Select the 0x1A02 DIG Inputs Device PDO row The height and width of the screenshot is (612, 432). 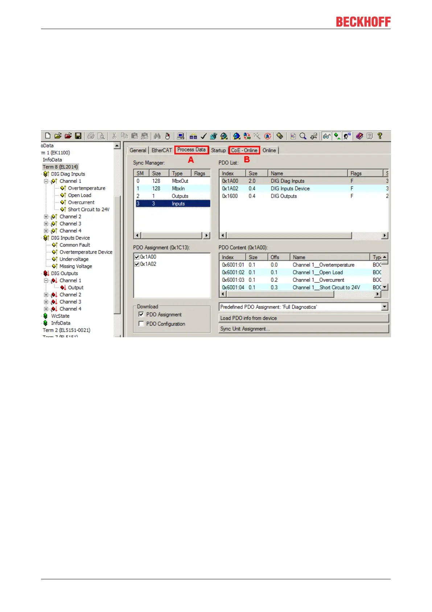[x=304, y=189]
